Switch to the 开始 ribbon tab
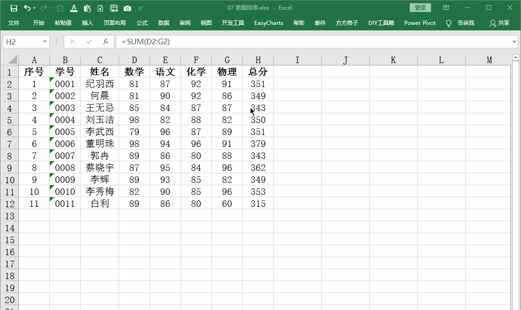 pyautogui.click(x=39, y=23)
